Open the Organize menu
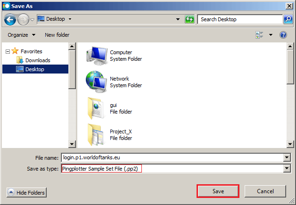 click(x=21, y=35)
